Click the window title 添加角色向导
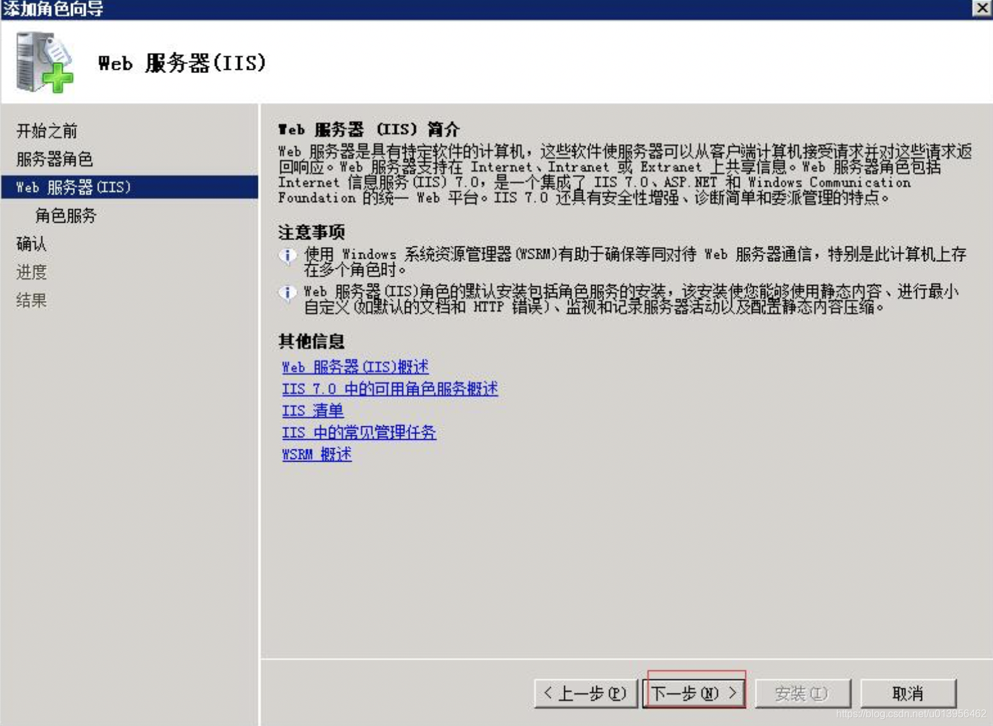Screen dimensions: 993x726 click(53, 8)
